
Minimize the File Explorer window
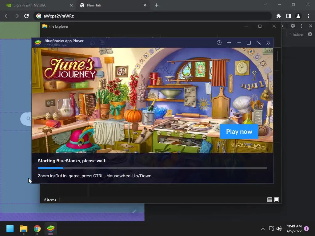pyautogui.click(x=246, y=26)
